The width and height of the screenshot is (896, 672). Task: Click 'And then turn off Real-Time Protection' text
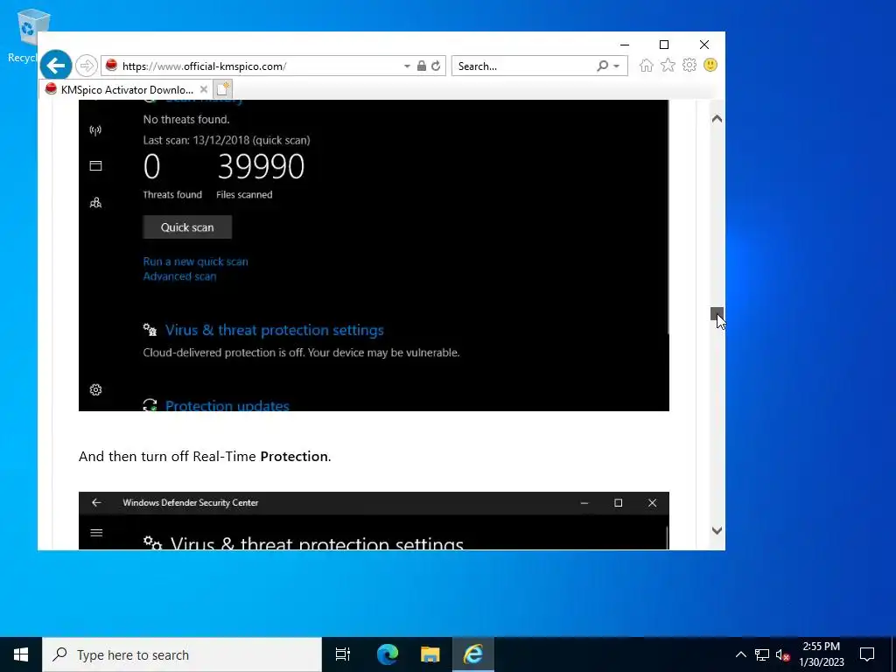205,456
